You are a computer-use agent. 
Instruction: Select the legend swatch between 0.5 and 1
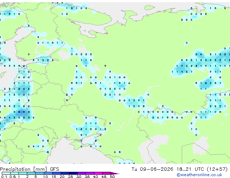15,173
